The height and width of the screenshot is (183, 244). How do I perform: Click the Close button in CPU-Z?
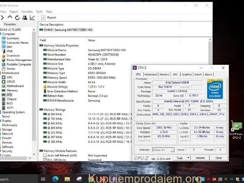(x=218, y=158)
